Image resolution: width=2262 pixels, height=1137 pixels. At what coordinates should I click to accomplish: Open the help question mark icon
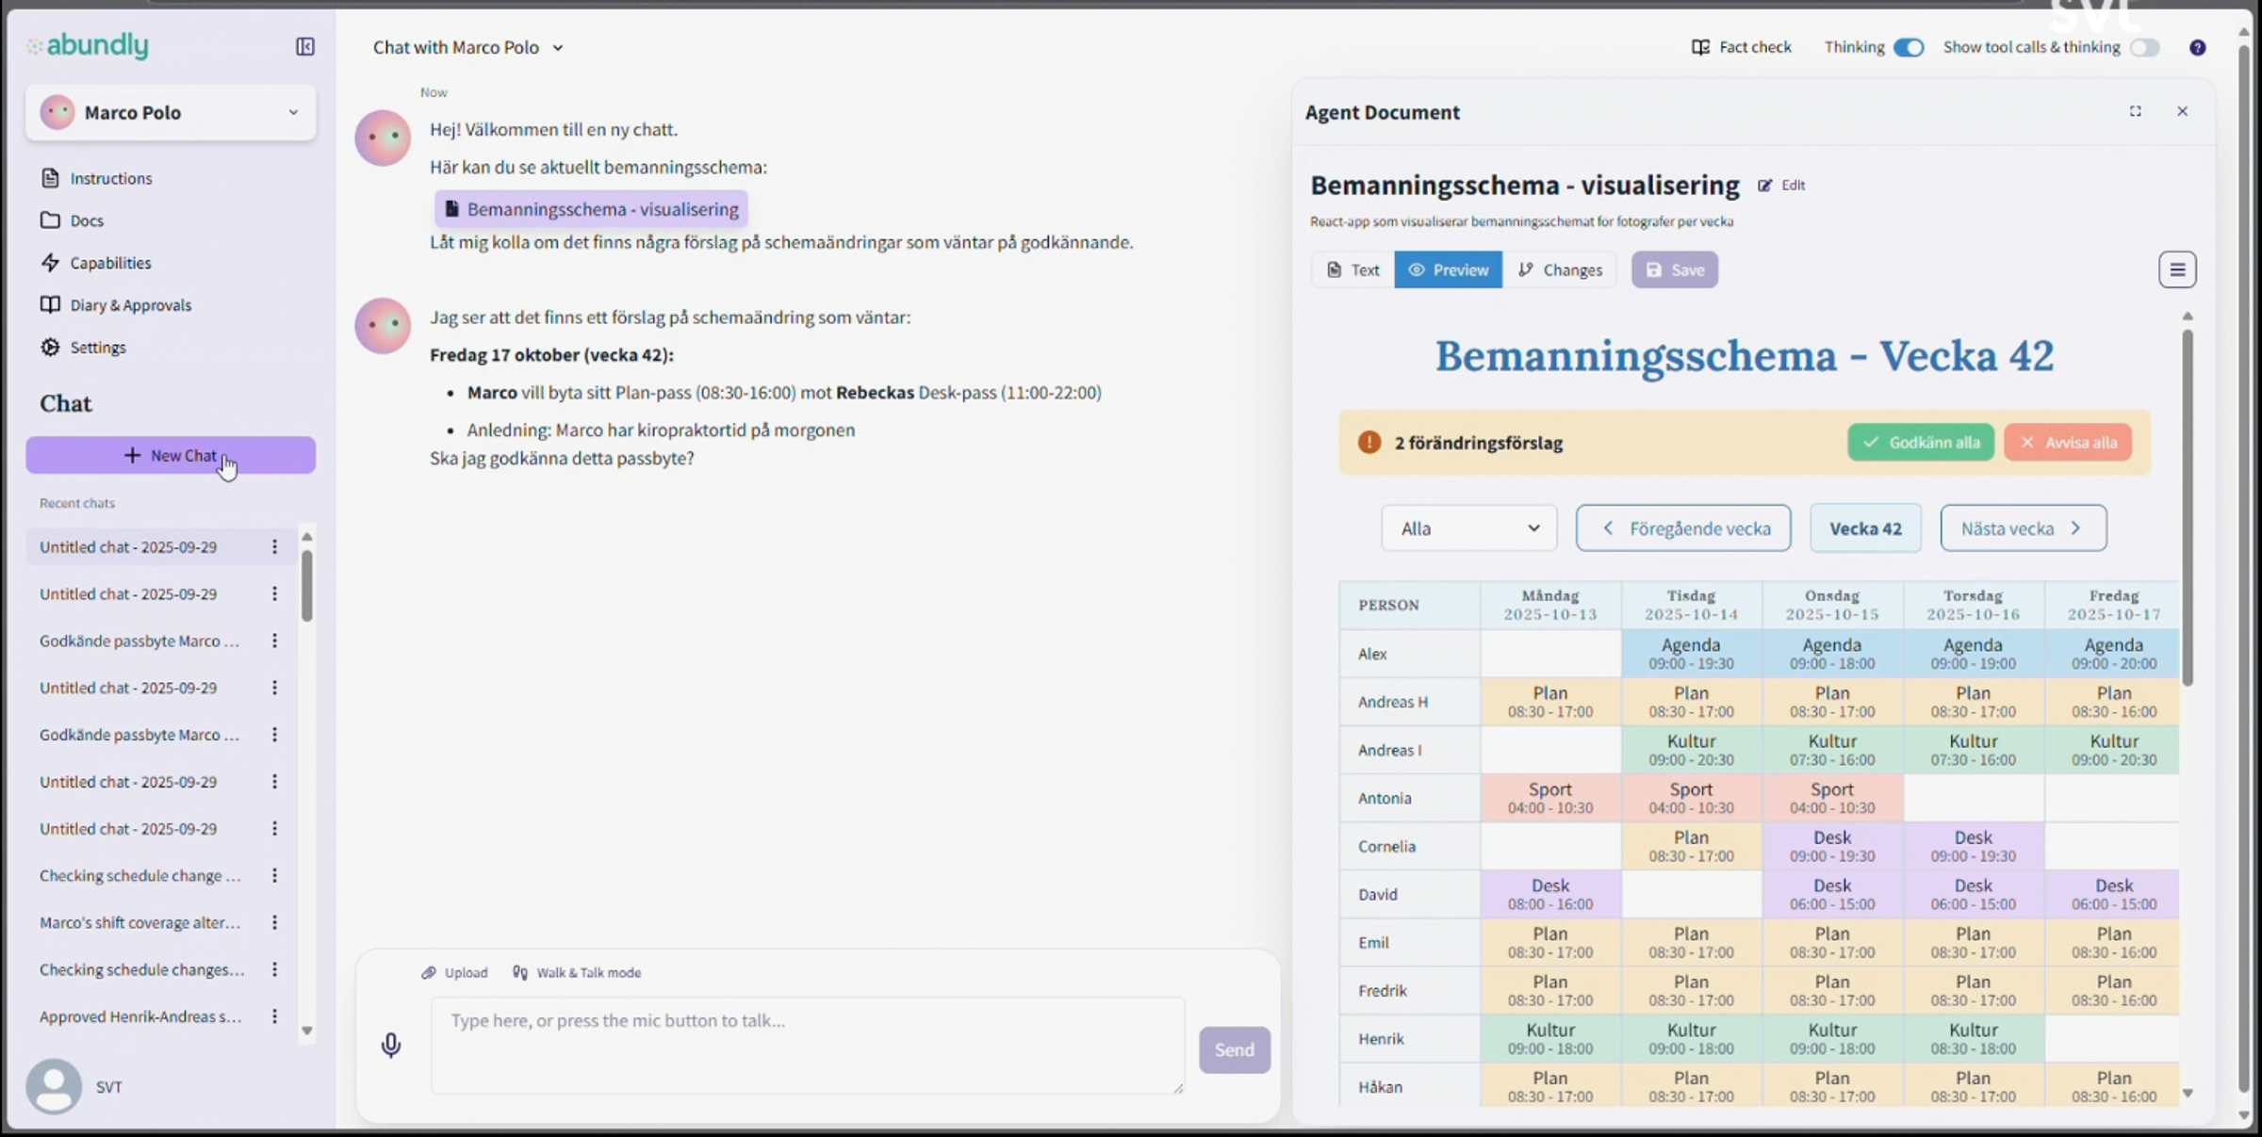click(2197, 47)
